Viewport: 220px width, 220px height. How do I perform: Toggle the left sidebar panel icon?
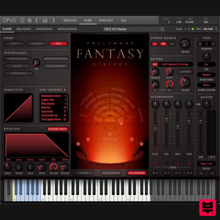click(x=38, y=20)
